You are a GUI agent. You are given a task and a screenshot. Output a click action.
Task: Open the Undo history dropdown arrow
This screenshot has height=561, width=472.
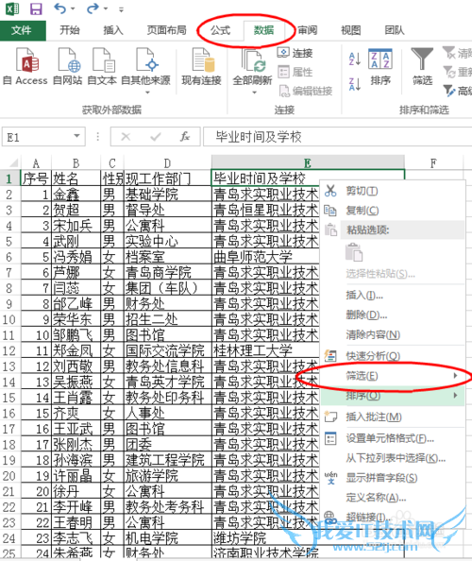pyautogui.click(x=73, y=8)
